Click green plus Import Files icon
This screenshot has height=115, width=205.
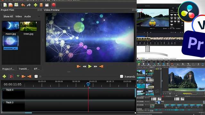[x=35, y=5]
